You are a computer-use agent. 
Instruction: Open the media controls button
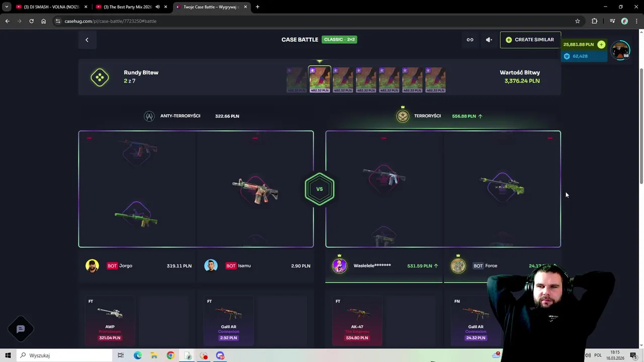[612, 21]
